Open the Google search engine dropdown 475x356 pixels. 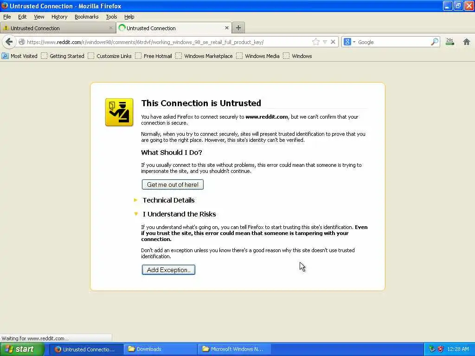[x=350, y=42]
